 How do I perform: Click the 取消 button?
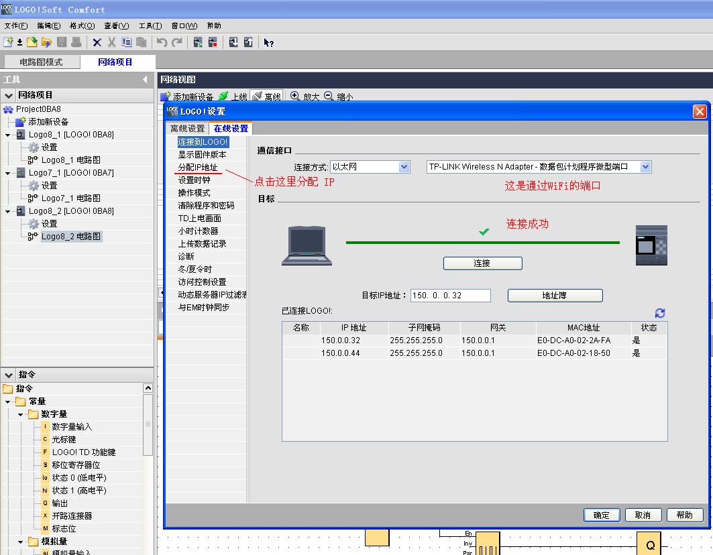[x=643, y=515]
